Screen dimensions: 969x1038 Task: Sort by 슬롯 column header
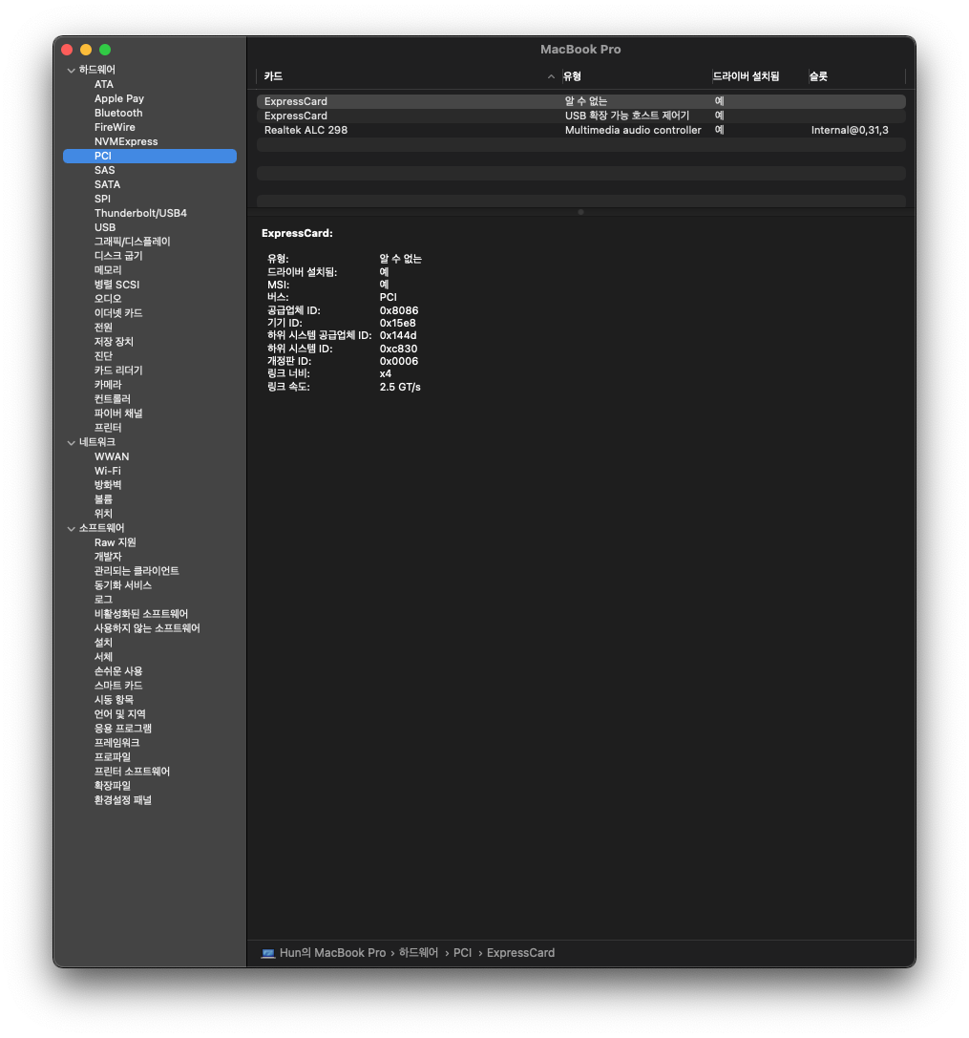click(818, 76)
